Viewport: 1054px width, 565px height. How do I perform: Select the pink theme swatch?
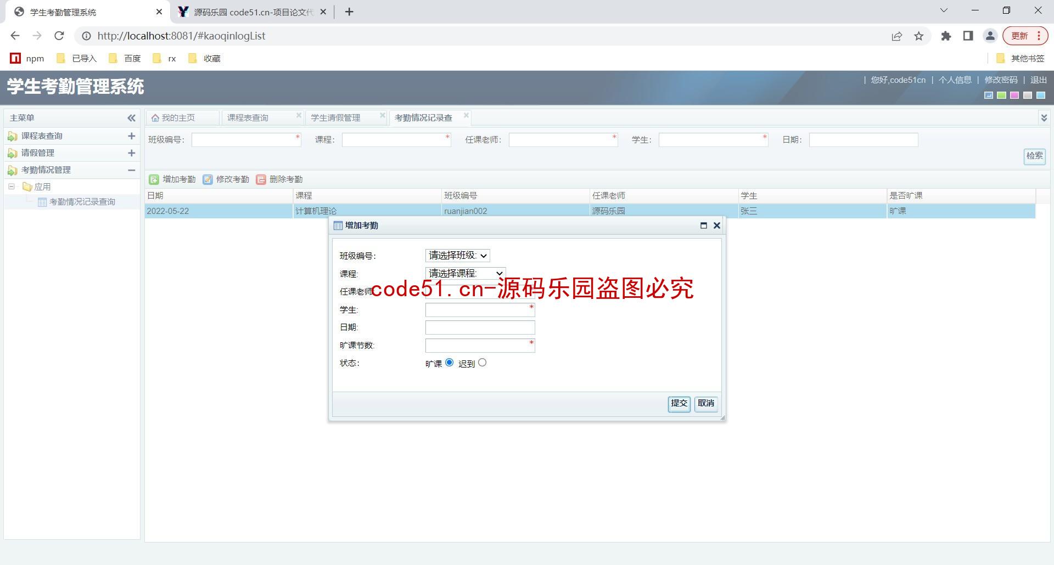[x=1014, y=95]
